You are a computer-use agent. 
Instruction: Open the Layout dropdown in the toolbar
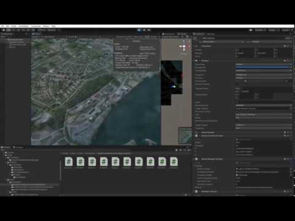(286, 30)
